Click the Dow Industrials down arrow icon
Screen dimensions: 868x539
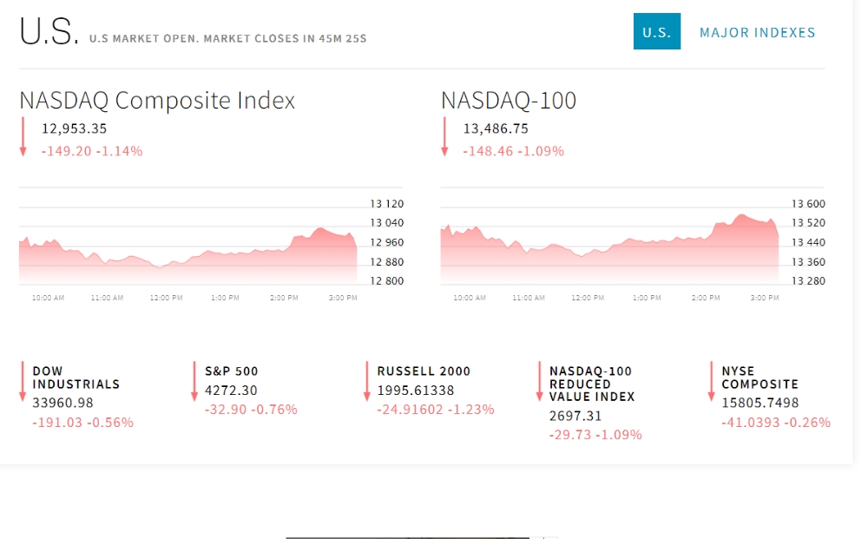click(x=23, y=381)
